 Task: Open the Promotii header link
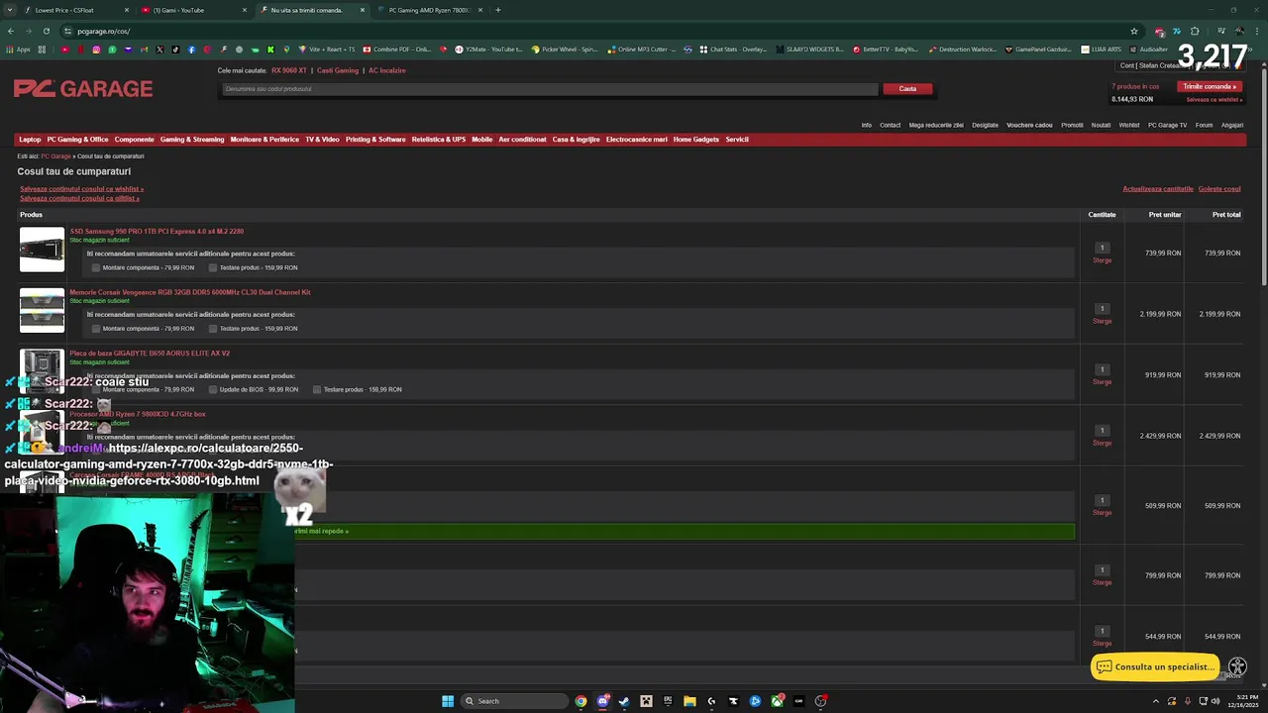click(1072, 126)
